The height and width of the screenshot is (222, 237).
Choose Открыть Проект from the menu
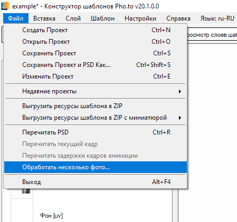(x=95, y=42)
